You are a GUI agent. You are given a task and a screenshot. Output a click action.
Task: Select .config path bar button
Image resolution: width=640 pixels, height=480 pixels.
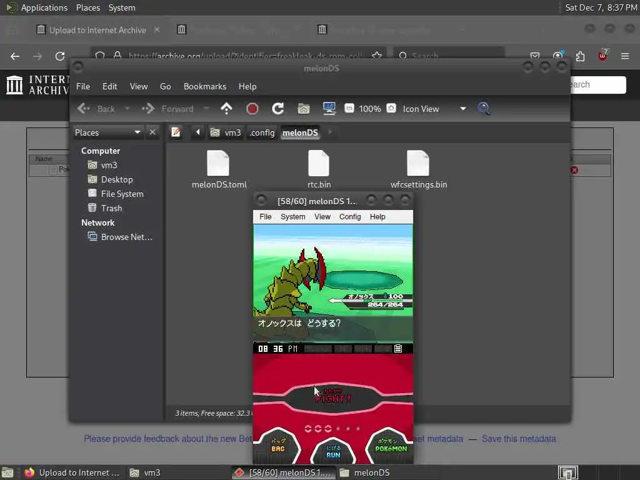pos(262,132)
